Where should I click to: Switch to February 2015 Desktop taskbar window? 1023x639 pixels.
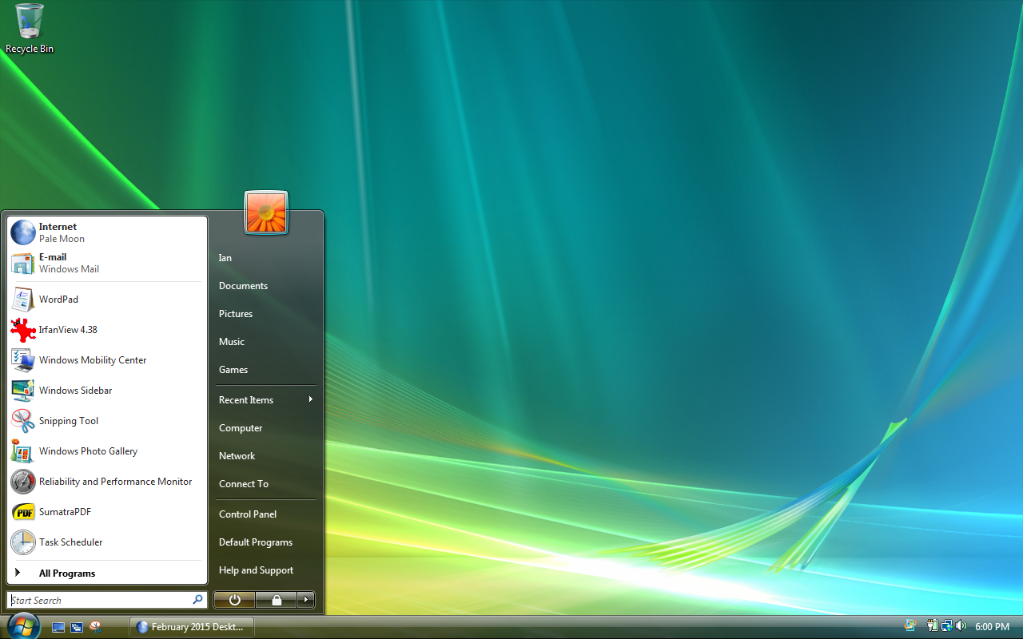[x=192, y=627]
